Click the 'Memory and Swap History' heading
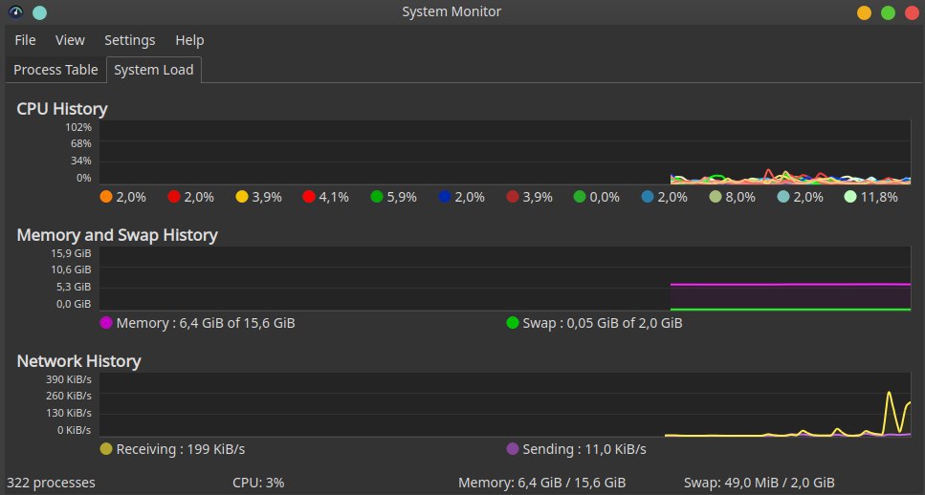925x495 pixels. [x=118, y=235]
